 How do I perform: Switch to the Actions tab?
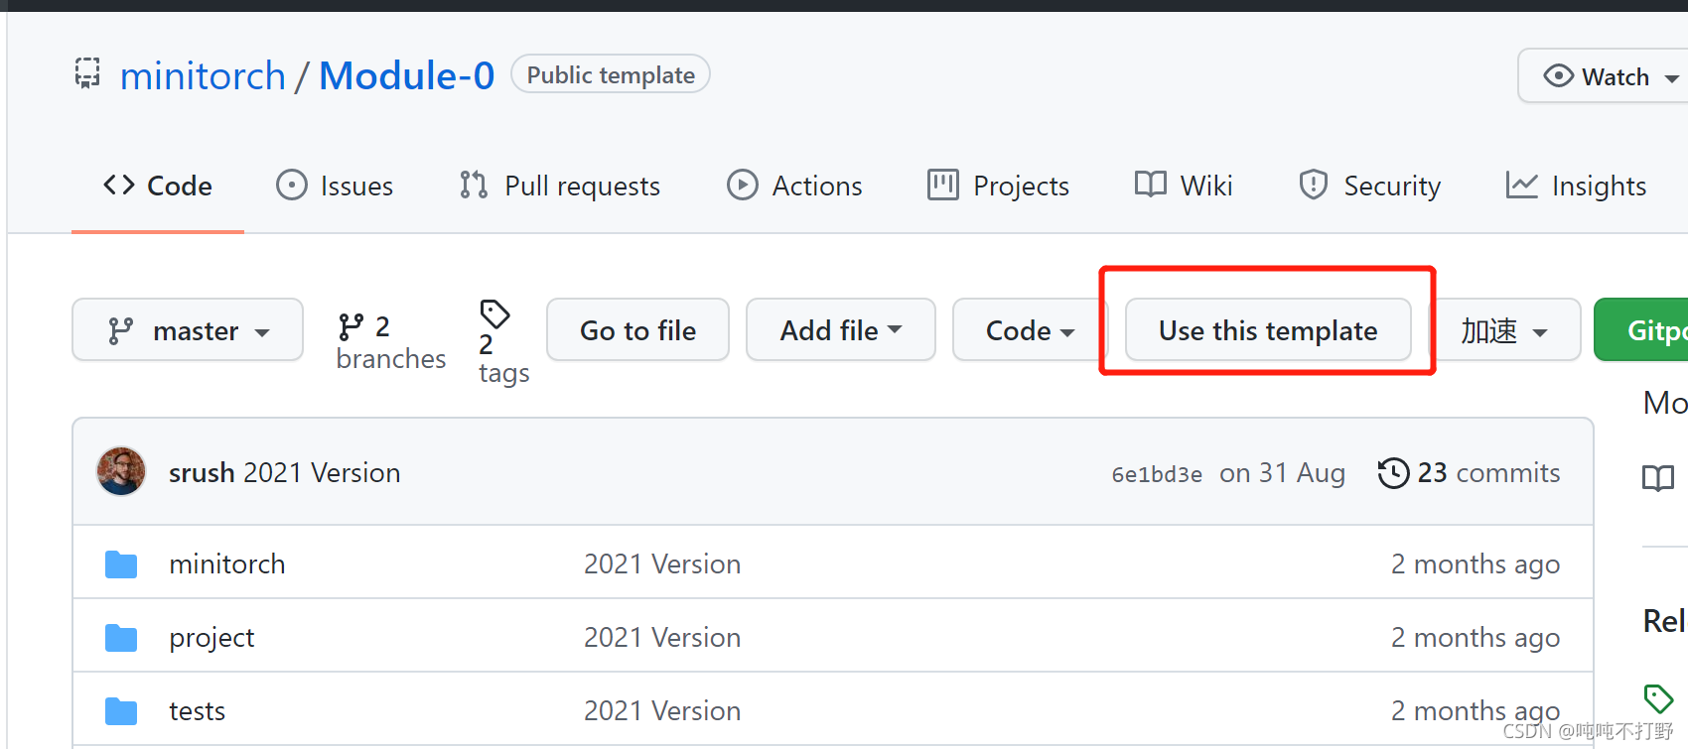794,186
